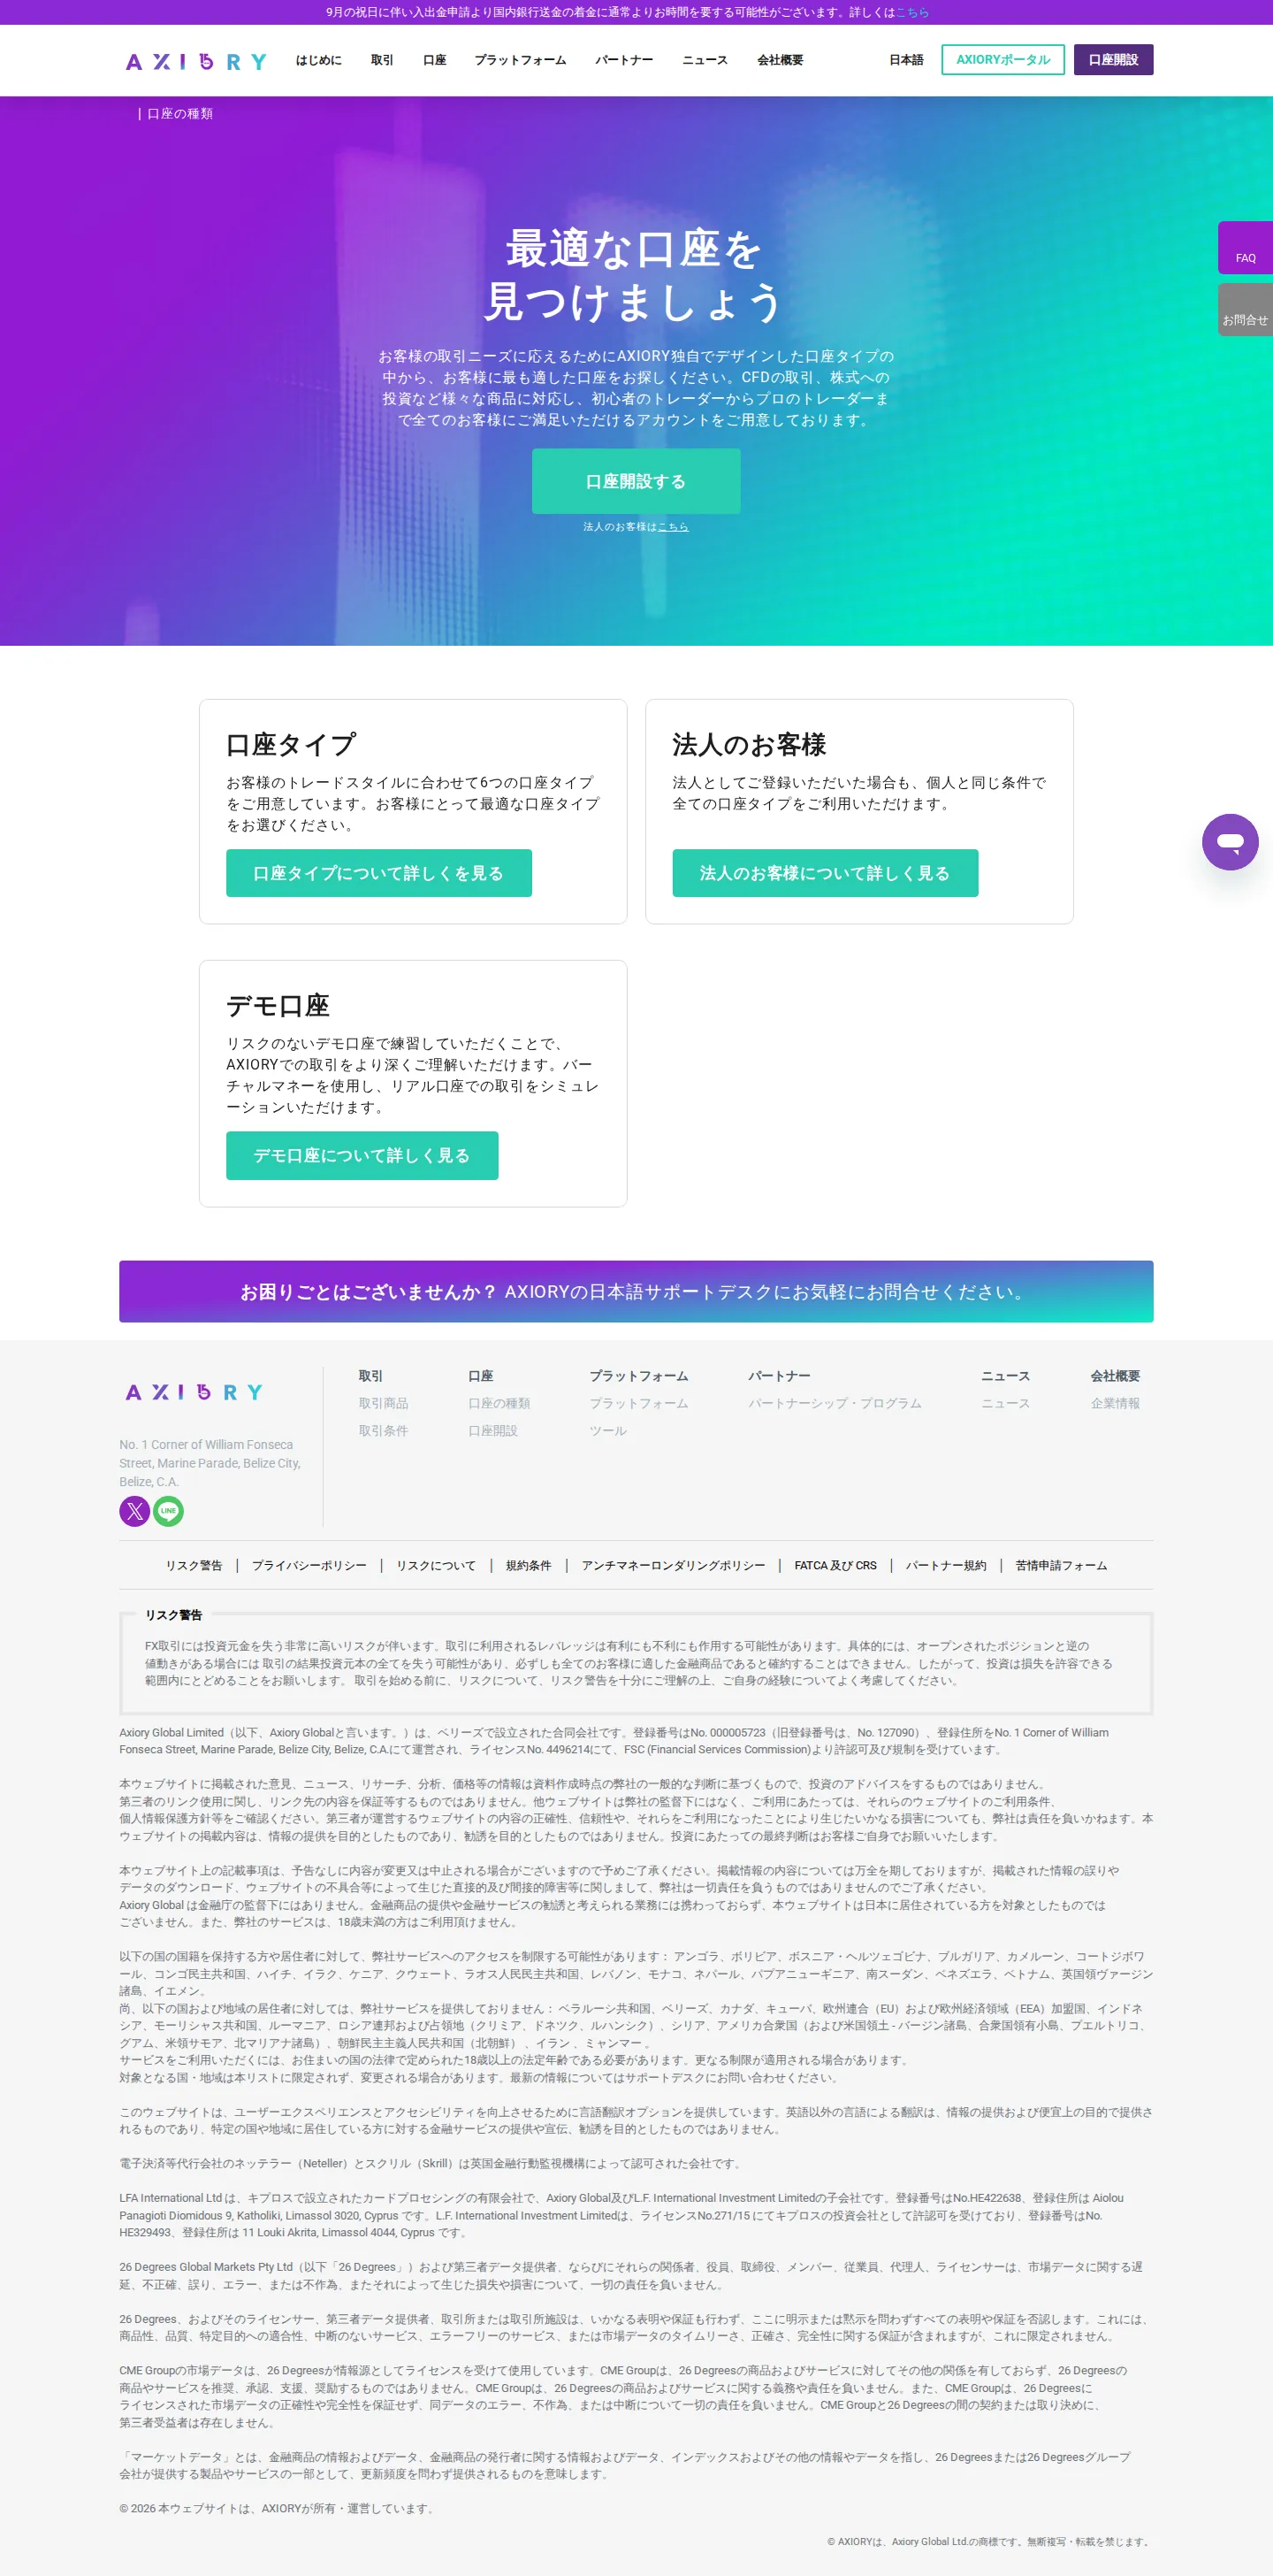
Task: Click the 口座開設する hero button
Action: pos(636,481)
